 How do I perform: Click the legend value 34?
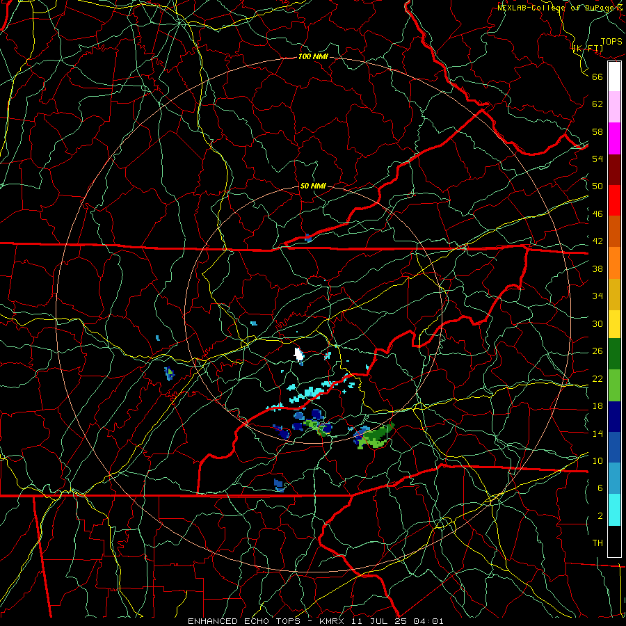click(597, 296)
